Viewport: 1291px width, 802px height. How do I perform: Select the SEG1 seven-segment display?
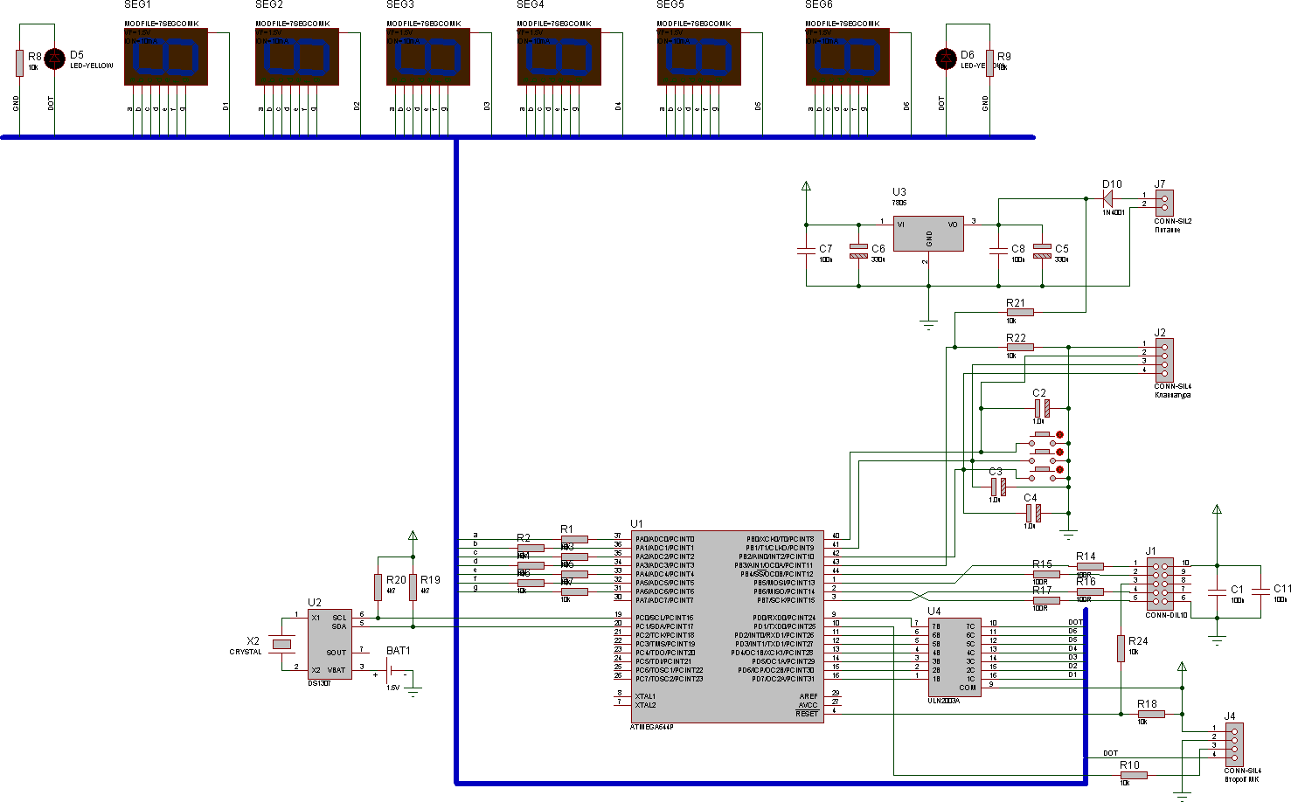coord(165,58)
